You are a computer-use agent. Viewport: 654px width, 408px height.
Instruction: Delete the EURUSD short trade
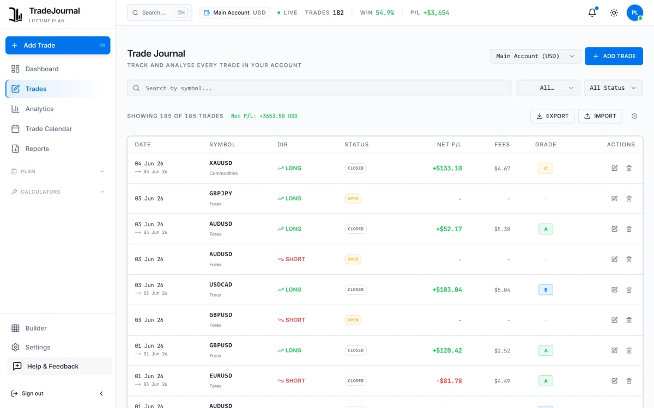(629, 381)
